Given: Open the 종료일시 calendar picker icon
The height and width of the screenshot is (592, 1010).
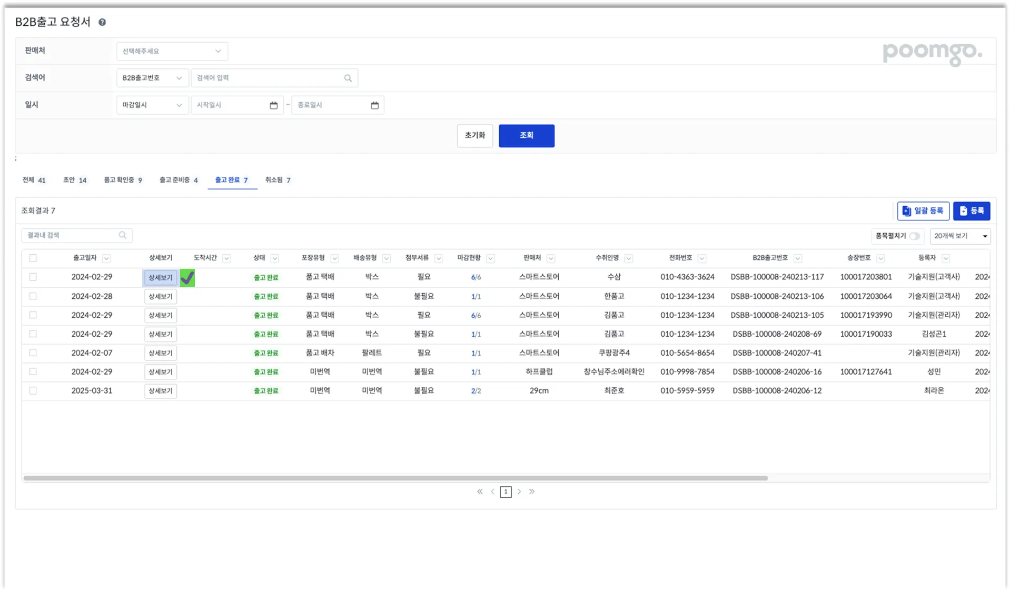Looking at the screenshot, I should [374, 105].
